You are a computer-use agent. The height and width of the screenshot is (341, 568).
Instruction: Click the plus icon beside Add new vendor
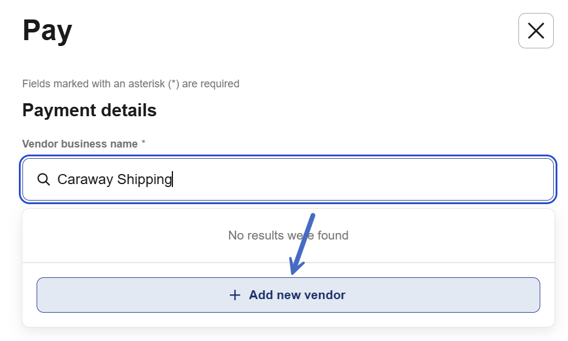pyautogui.click(x=235, y=295)
